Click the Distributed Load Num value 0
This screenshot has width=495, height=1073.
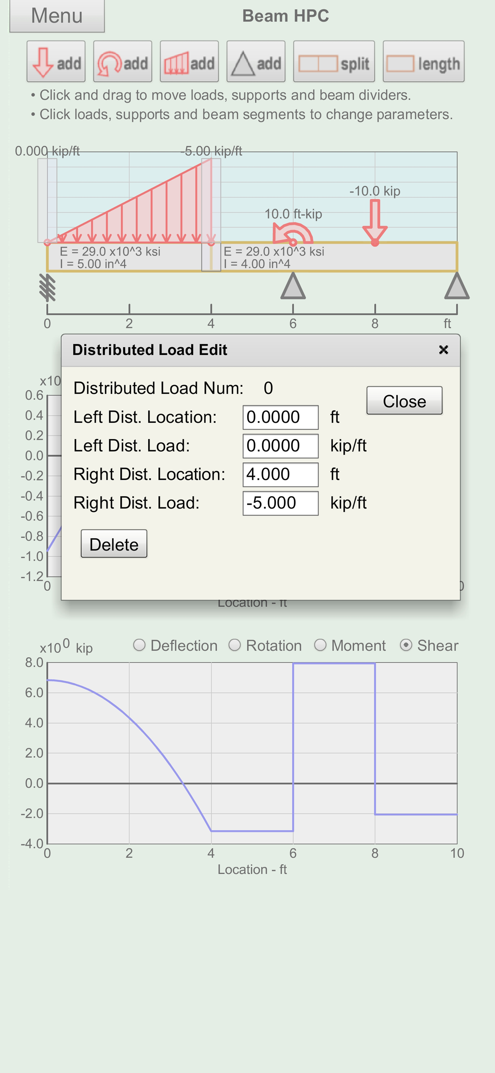click(x=268, y=388)
